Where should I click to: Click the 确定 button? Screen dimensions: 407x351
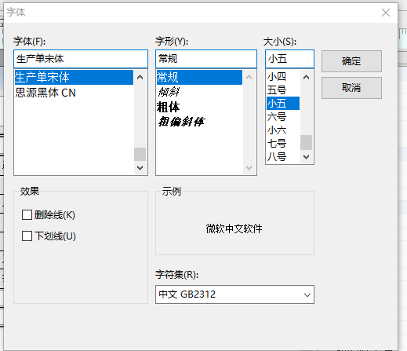click(x=351, y=61)
